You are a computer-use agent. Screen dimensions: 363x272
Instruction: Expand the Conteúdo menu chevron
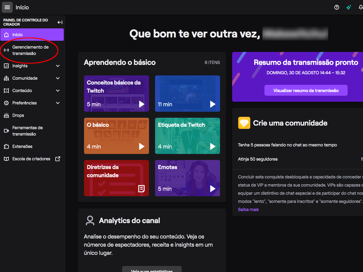58,91
